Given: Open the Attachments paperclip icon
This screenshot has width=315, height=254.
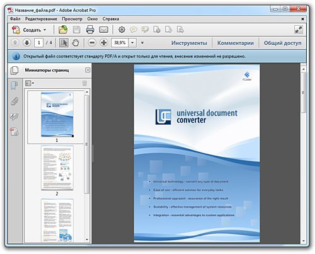Looking at the screenshot, I should 14,101.
